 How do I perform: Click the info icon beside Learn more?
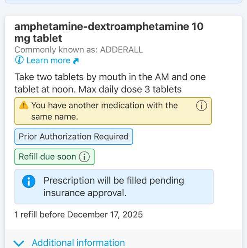19,60
